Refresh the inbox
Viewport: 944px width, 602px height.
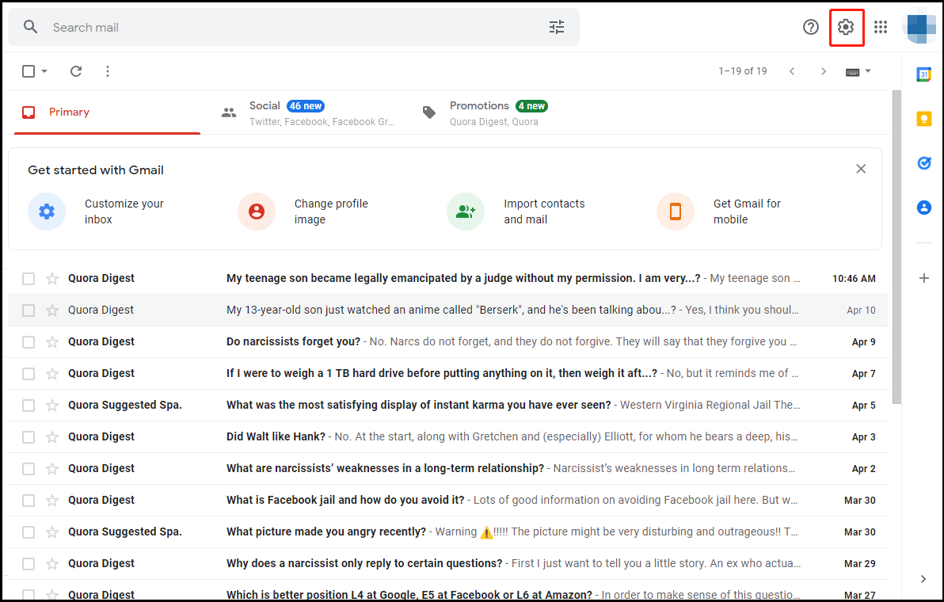tap(76, 71)
